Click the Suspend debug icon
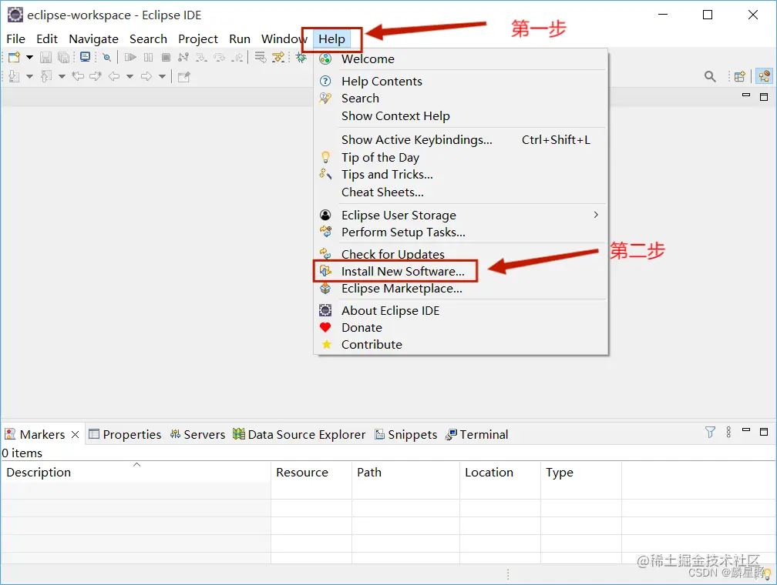777x585 pixels. 148,58
